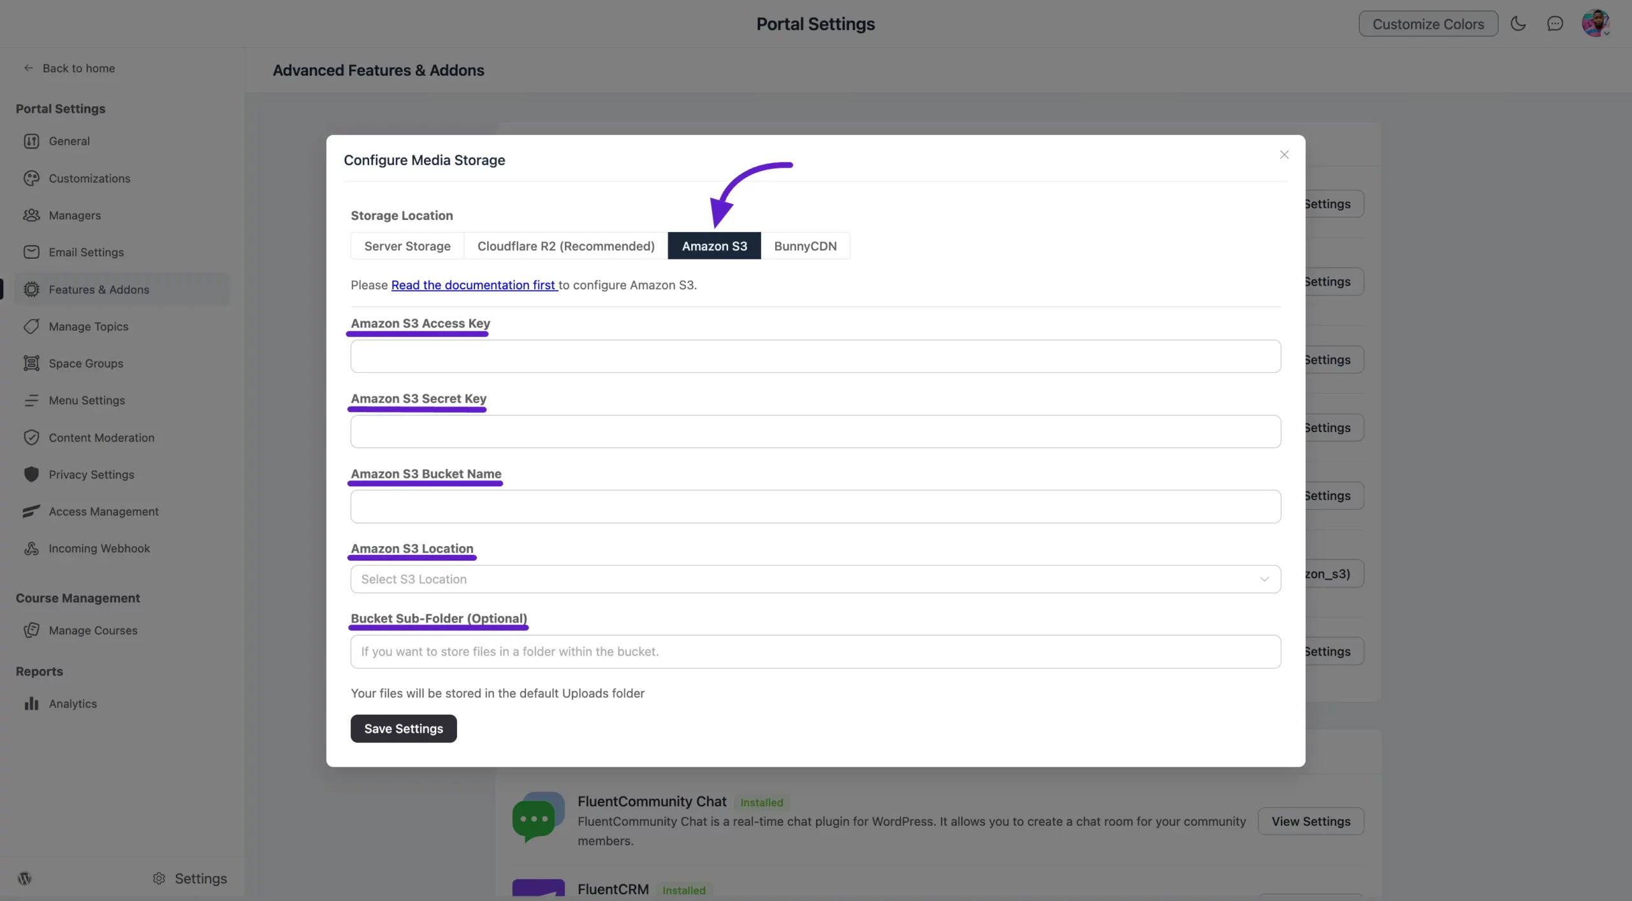Image resolution: width=1632 pixels, height=901 pixels.
Task: Close the Configure Media Storage dialog
Action: 1284,155
